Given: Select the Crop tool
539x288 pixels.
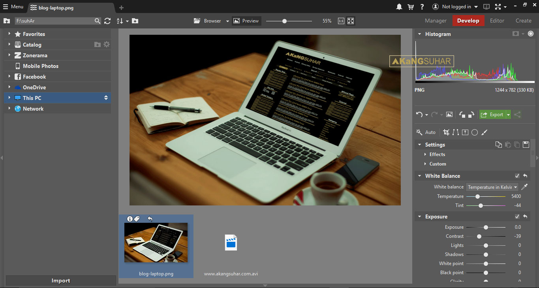Looking at the screenshot, I should pos(446,132).
